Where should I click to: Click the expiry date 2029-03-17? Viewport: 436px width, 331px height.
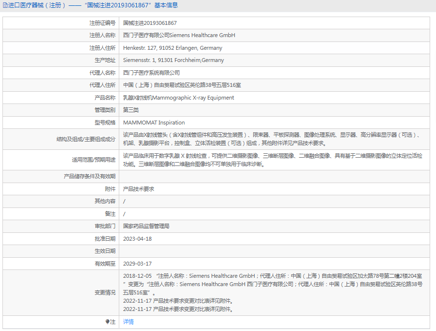137,264
